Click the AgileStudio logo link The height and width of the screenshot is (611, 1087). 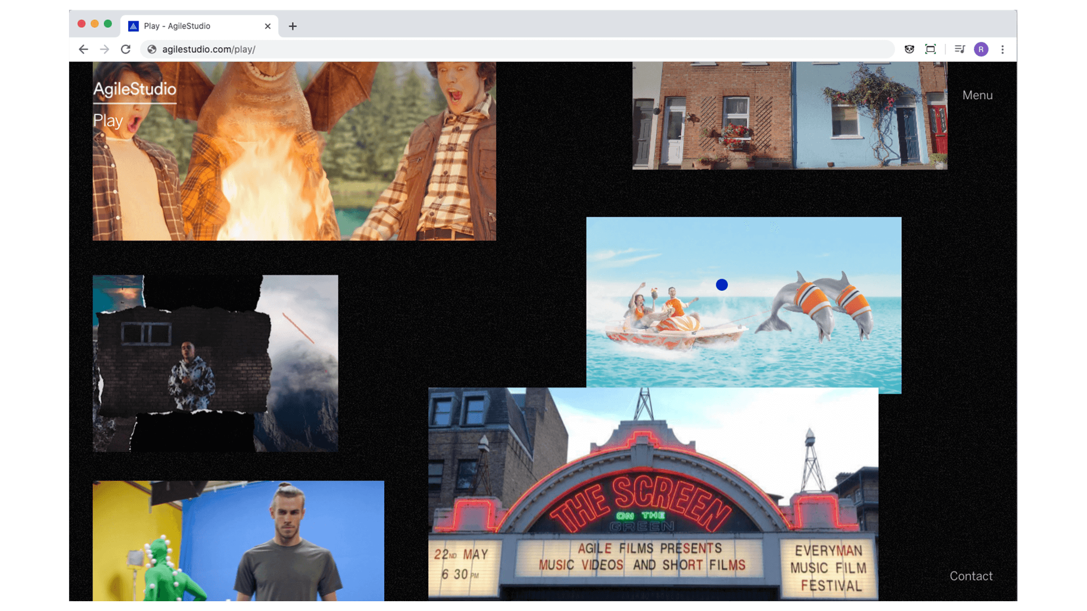tap(135, 89)
